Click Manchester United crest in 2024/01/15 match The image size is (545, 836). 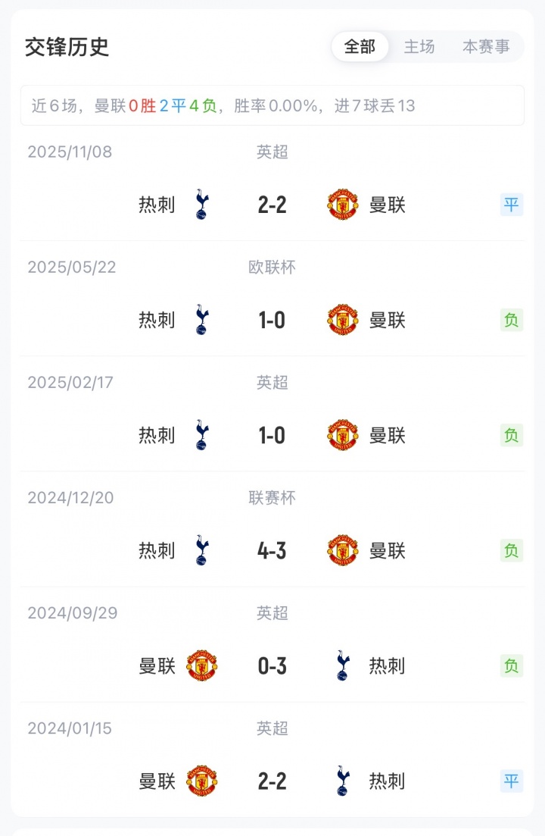click(202, 781)
